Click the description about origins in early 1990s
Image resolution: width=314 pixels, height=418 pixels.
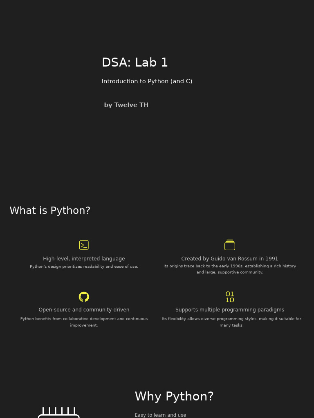tap(230, 269)
